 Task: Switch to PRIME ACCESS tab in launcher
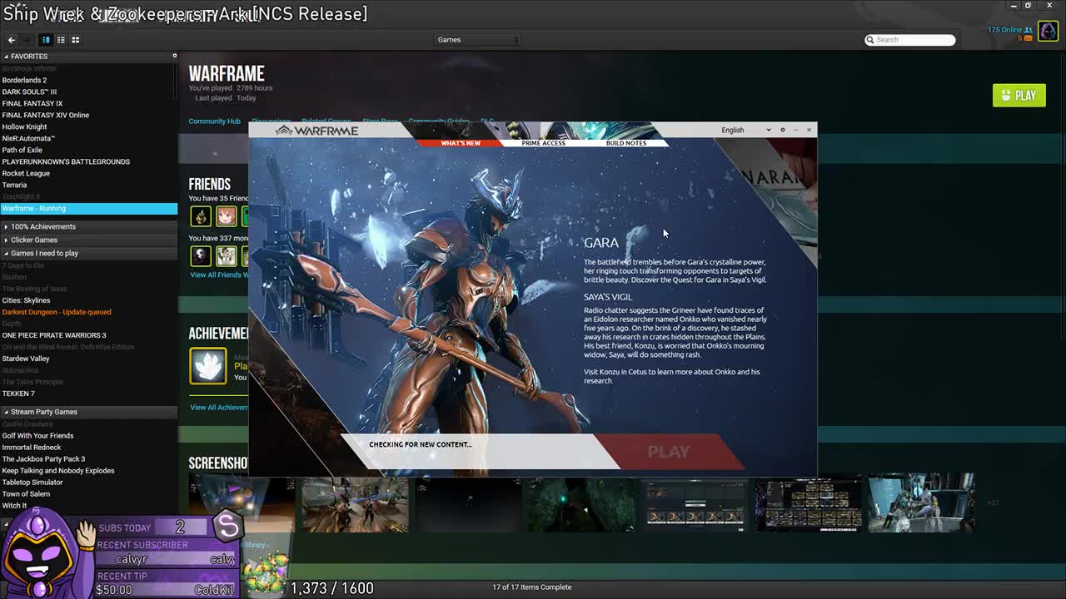point(543,143)
